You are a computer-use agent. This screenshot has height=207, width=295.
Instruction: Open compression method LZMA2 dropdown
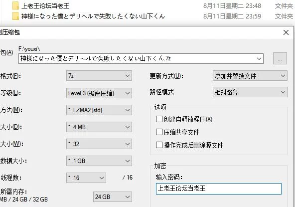99,110
